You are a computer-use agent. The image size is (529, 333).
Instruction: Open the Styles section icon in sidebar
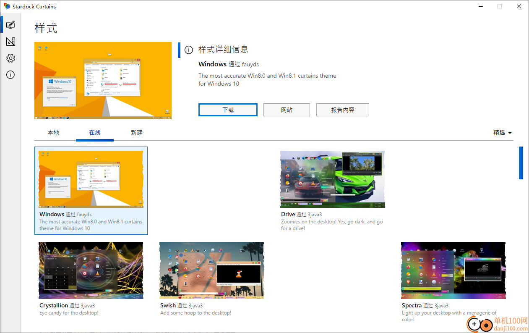point(10,25)
